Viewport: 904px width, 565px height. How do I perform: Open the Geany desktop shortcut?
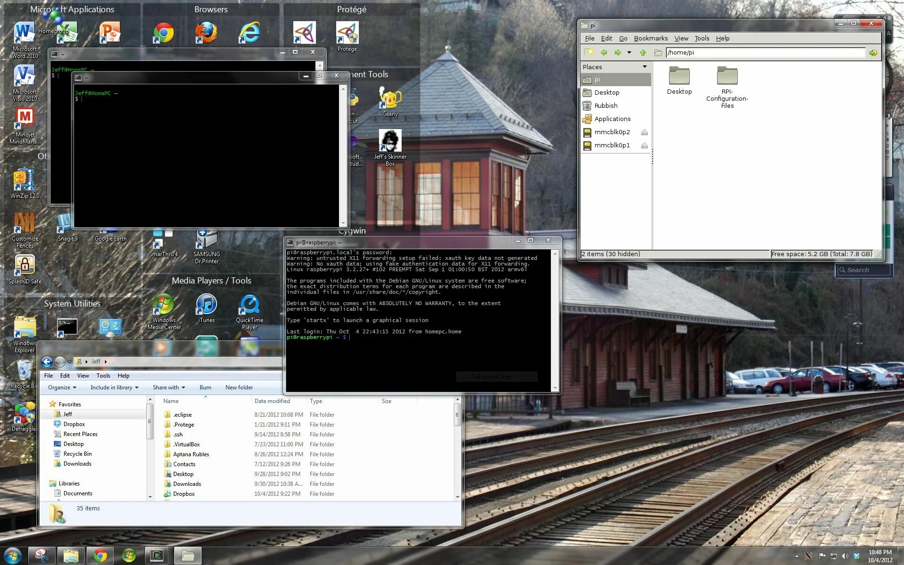(x=390, y=99)
